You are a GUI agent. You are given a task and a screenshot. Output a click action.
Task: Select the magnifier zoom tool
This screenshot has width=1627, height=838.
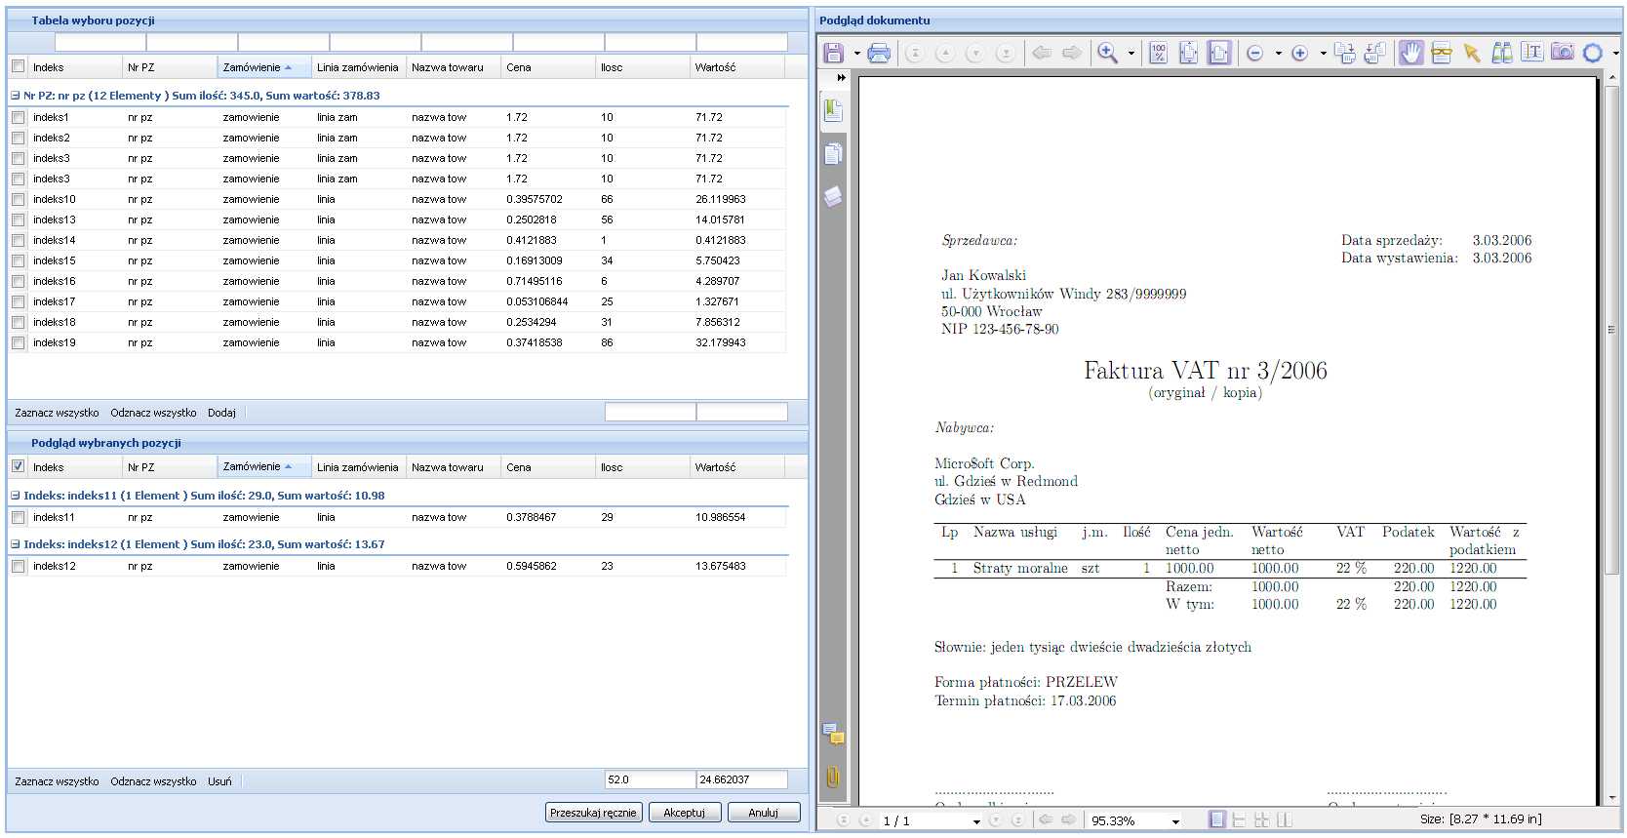pos(1107,53)
